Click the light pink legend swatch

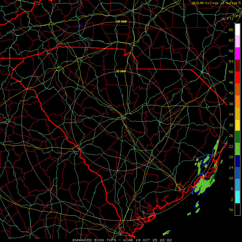pyautogui.click(x=237, y=41)
